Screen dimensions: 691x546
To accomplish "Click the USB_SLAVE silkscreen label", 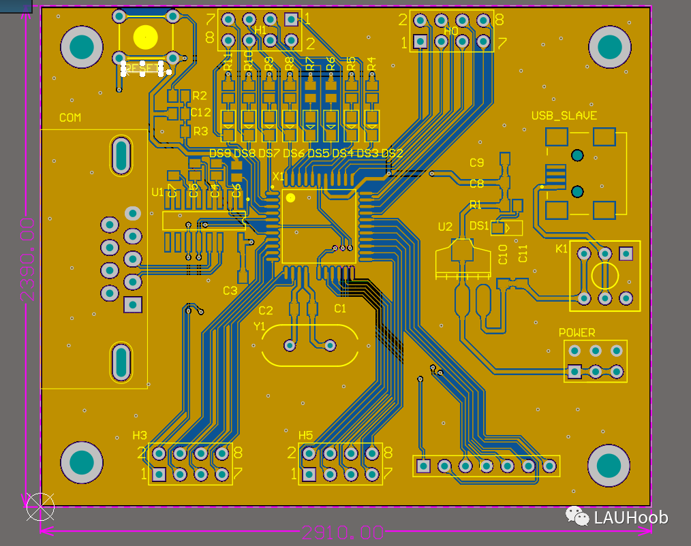I will pyautogui.click(x=564, y=116).
